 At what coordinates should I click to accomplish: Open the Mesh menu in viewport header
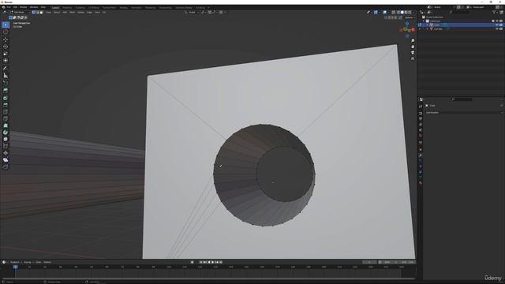72,13
